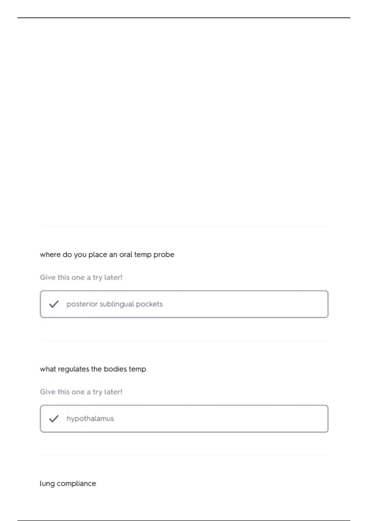Click the question "what regulates the bodies temp"

pyautogui.click(x=93, y=369)
